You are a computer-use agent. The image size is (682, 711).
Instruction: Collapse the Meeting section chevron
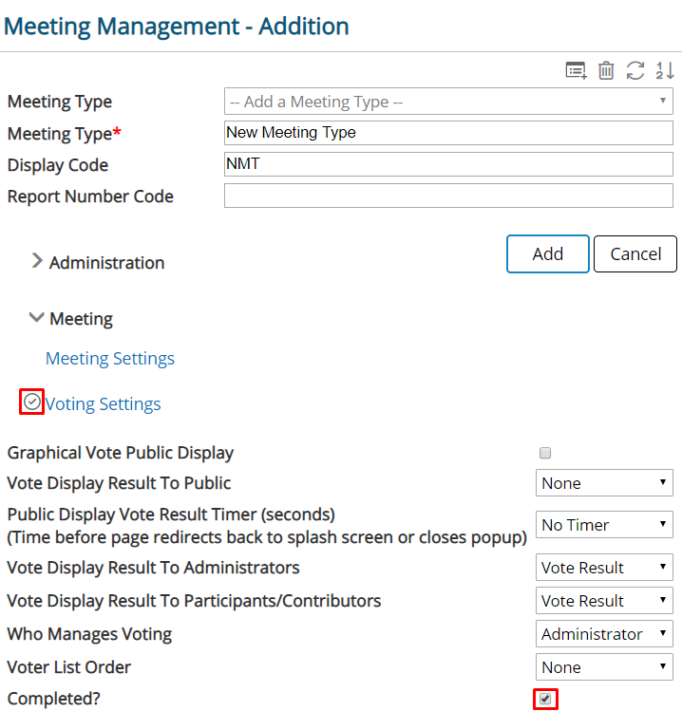coord(36,316)
